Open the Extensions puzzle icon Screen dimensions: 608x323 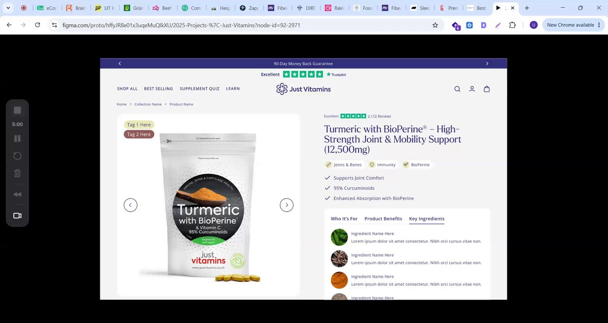pos(512,25)
